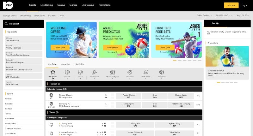Open Live Casino in top navigation
253x136 pixels.
[88, 5]
